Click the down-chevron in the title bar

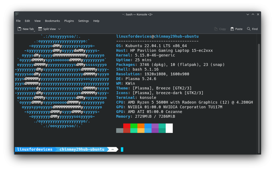[x=248, y=14]
